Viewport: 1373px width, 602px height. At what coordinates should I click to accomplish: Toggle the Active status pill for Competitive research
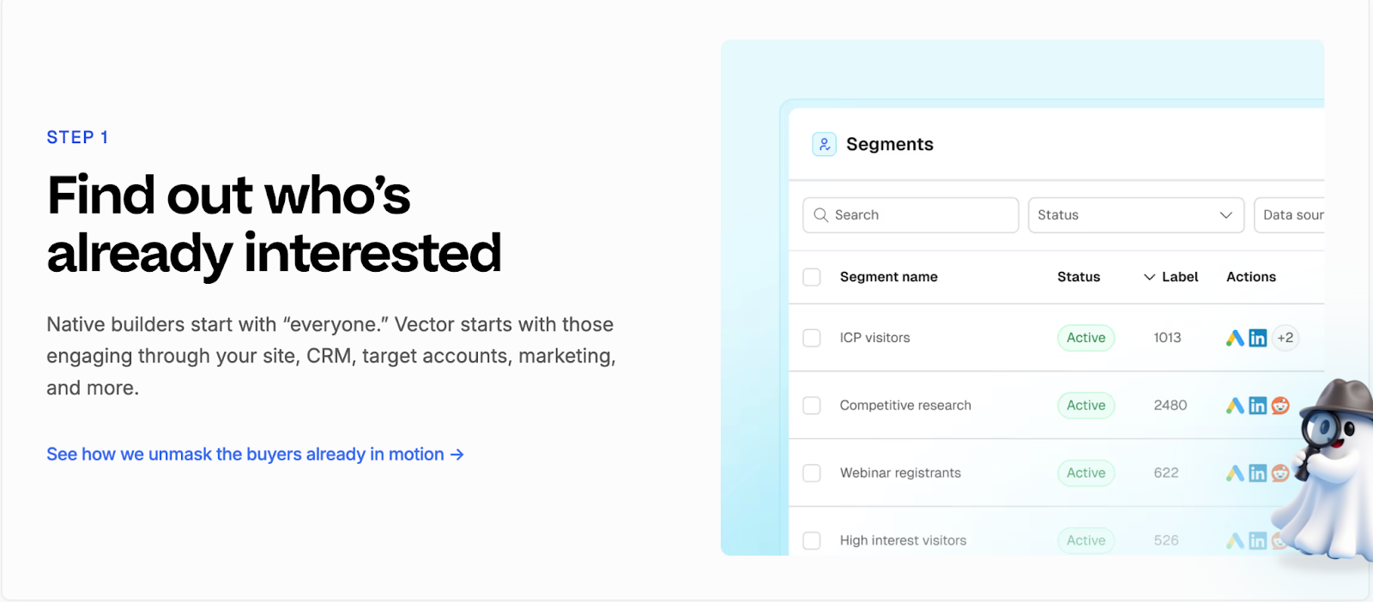point(1085,405)
